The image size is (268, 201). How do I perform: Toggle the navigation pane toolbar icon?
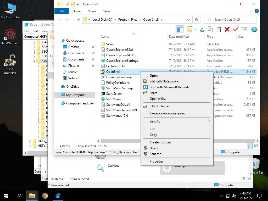pyautogui.click(x=180, y=29)
